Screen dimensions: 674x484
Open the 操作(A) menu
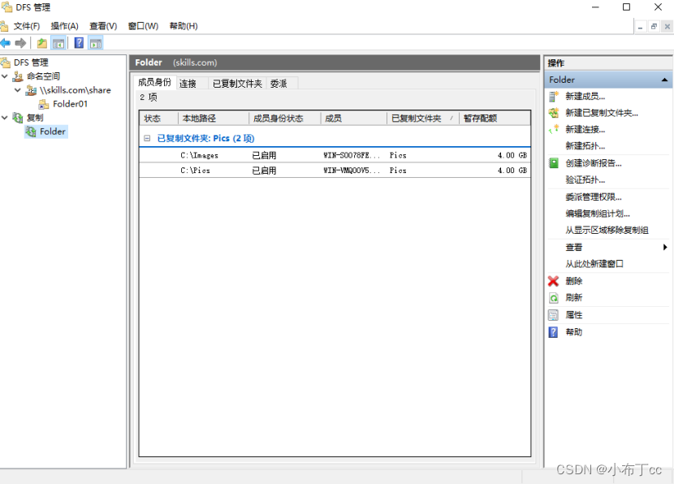click(x=64, y=25)
